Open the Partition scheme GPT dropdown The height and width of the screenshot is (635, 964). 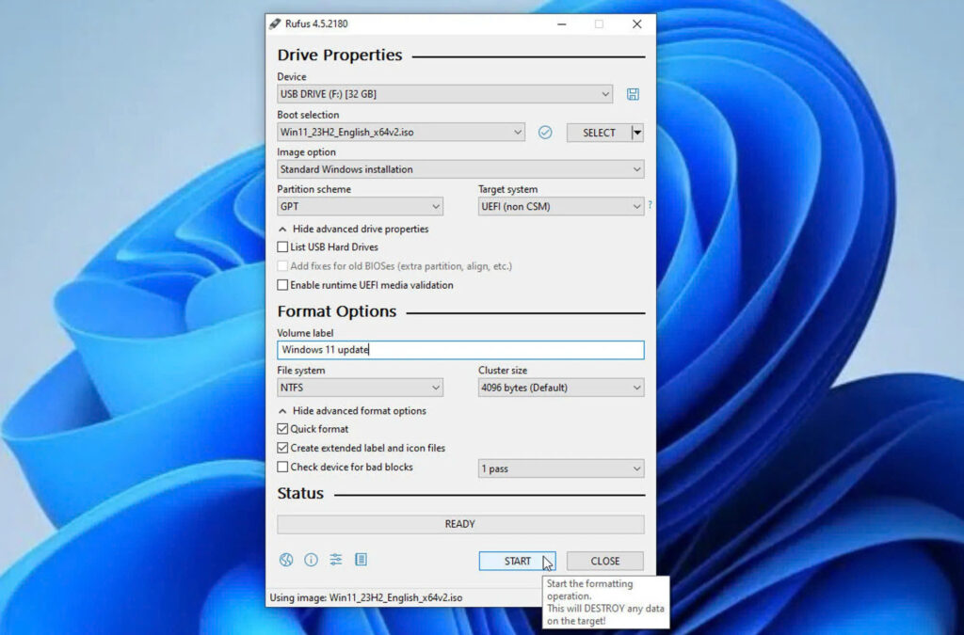[360, 207]
